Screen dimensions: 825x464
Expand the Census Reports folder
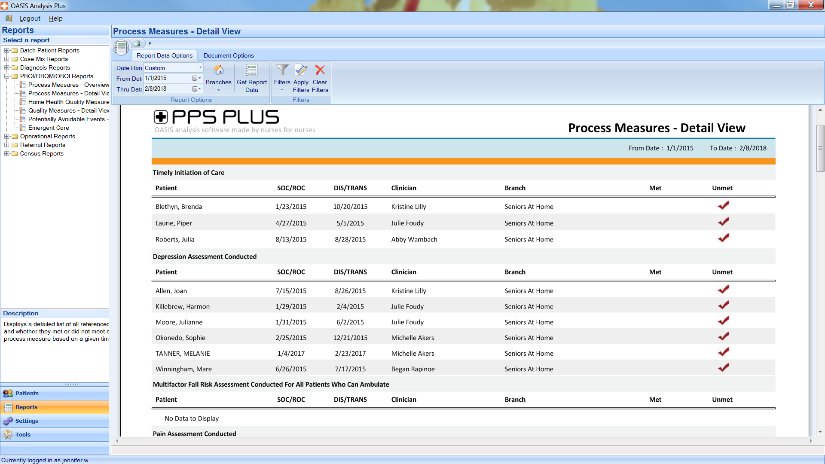coord(7,153)
